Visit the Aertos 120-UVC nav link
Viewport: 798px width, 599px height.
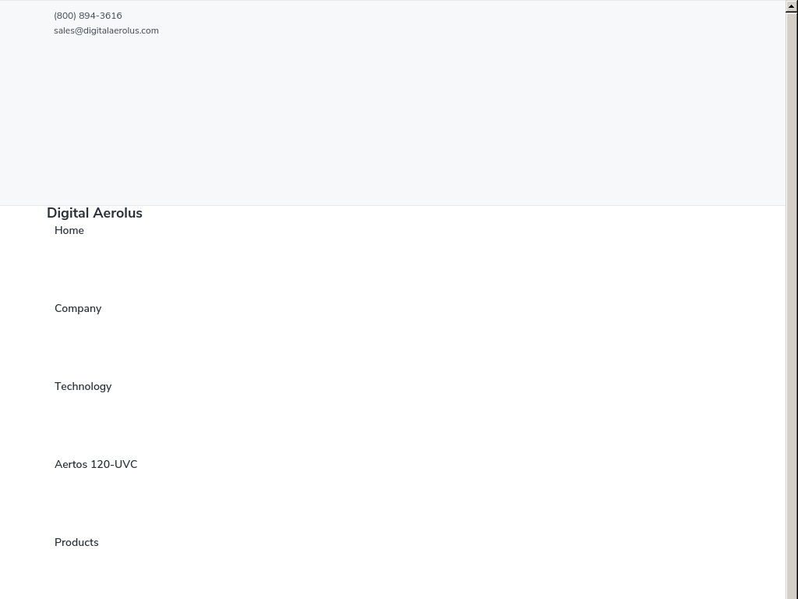(96, 465)
